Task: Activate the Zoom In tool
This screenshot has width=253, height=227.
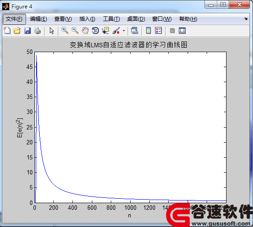Action: click(65, 30)
